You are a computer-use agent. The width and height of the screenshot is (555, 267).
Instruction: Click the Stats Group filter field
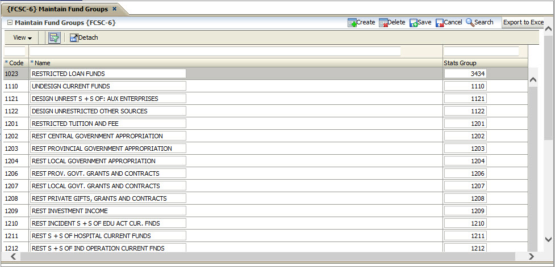click(x=481, y=52)
